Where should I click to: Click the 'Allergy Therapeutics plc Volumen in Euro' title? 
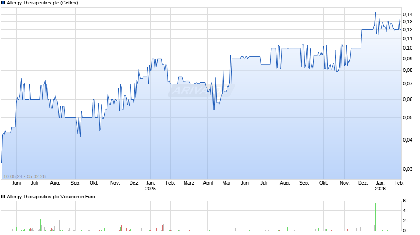point(51,197)
